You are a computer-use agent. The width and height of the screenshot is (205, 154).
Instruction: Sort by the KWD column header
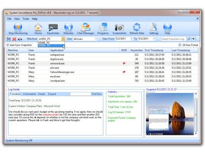pos(124,50)
